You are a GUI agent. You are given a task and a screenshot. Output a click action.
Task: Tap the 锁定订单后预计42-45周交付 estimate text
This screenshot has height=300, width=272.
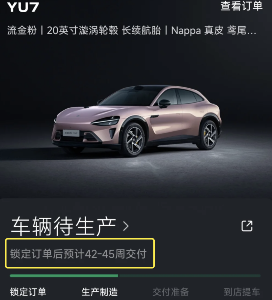tap(78, 254)
